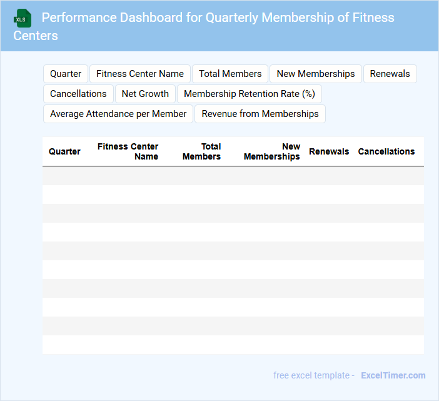Image resolution: width=439 pixels, height=401 pixels.
Task: Open the ExcelTimer.com link
Action: [x=393, y=375]
